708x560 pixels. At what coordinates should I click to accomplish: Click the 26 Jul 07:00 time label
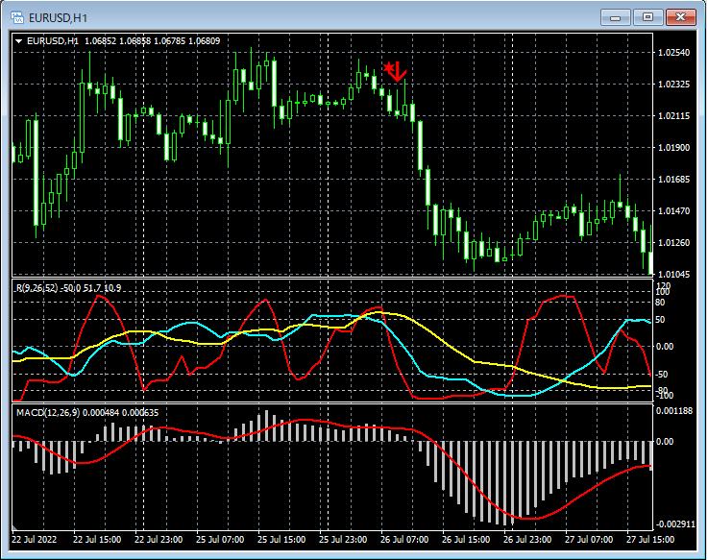coord(404,540)
